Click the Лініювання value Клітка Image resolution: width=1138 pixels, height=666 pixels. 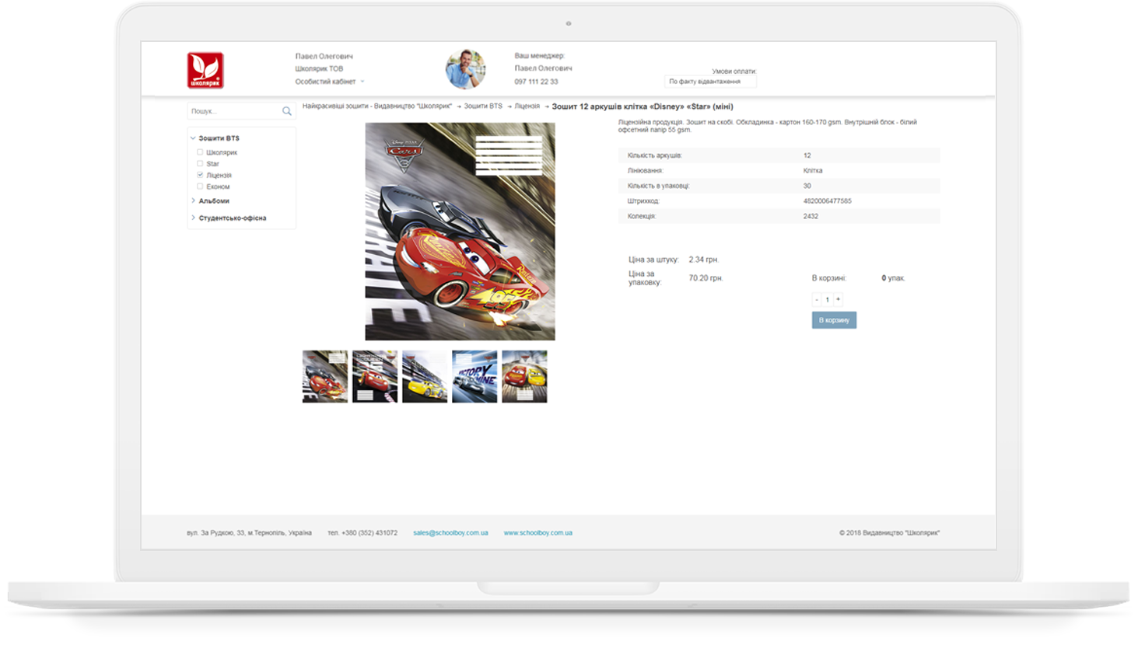coord(813,171)
